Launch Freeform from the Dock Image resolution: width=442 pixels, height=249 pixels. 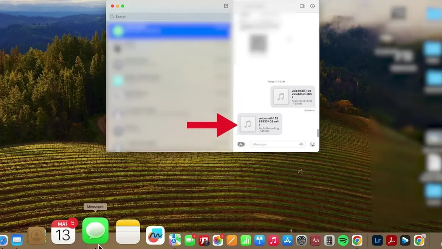(x=155, y=235)
